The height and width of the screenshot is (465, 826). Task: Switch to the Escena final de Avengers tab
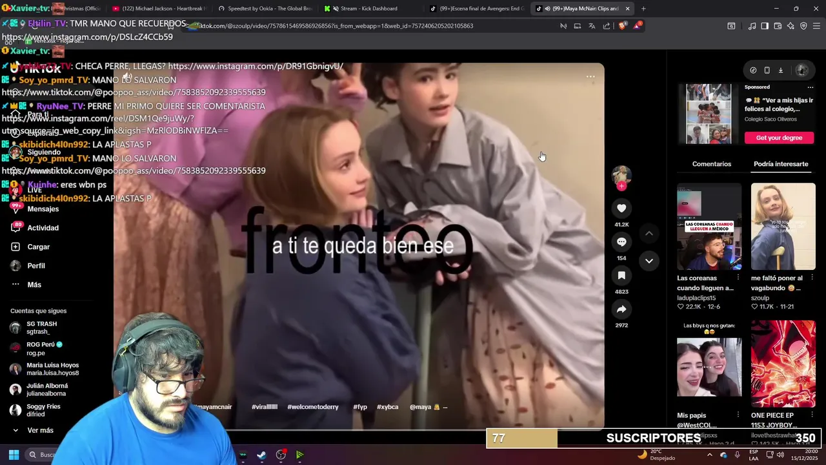(x=476, y=8)
